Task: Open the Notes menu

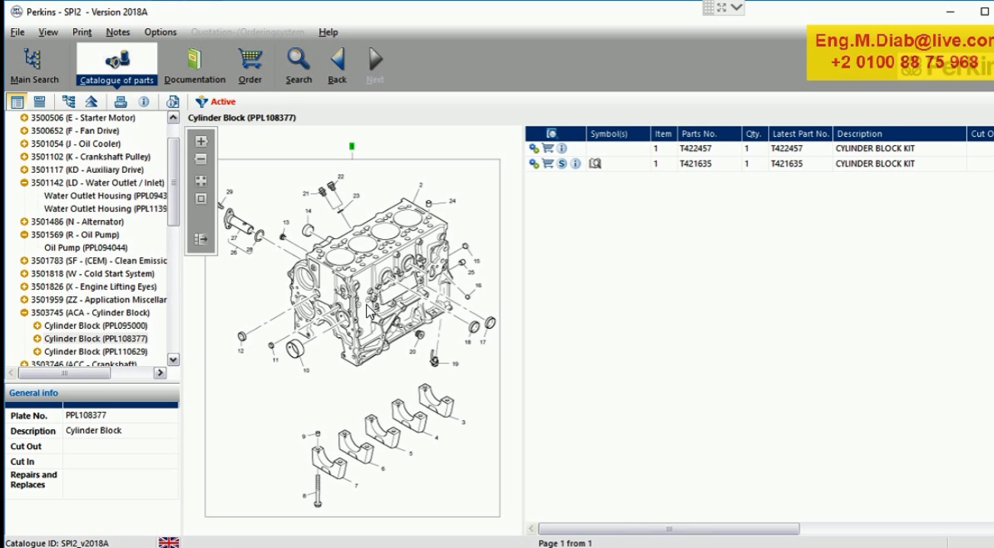Action: coord(118,32)
